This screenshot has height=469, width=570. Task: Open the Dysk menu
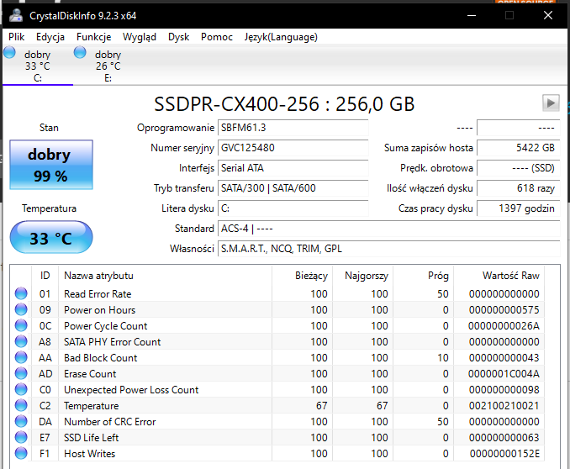coord(178,37)
